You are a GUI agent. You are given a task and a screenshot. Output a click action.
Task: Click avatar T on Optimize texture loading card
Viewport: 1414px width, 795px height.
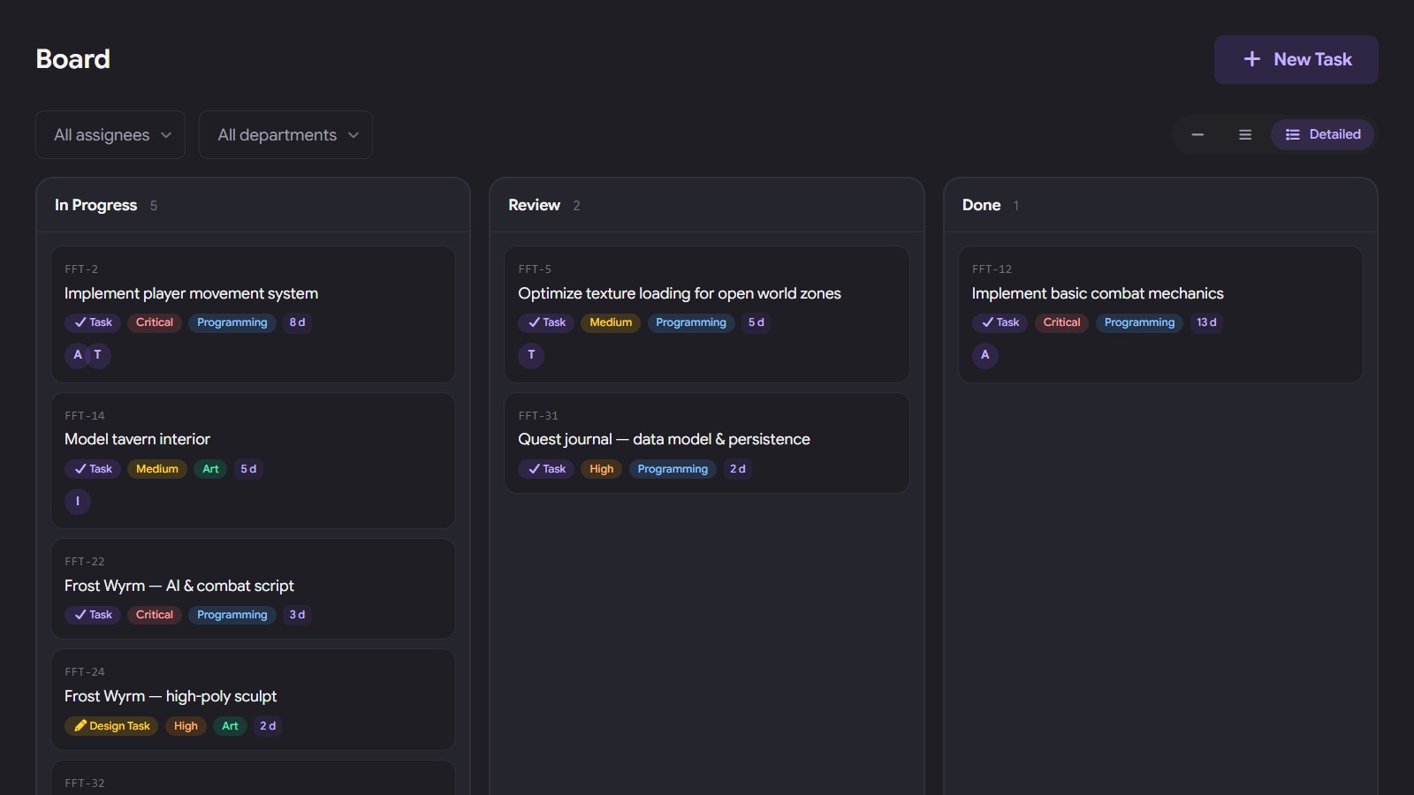click(x=531, y=355)
